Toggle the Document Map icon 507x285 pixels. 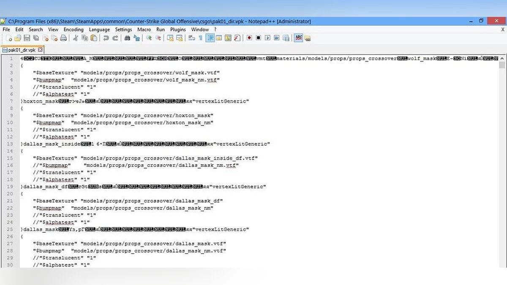click(228, 38)
